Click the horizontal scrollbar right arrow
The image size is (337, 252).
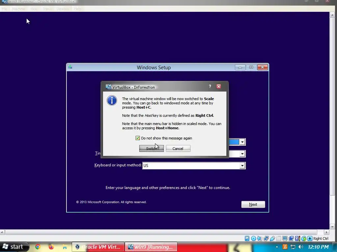click(x=326, y=232)
